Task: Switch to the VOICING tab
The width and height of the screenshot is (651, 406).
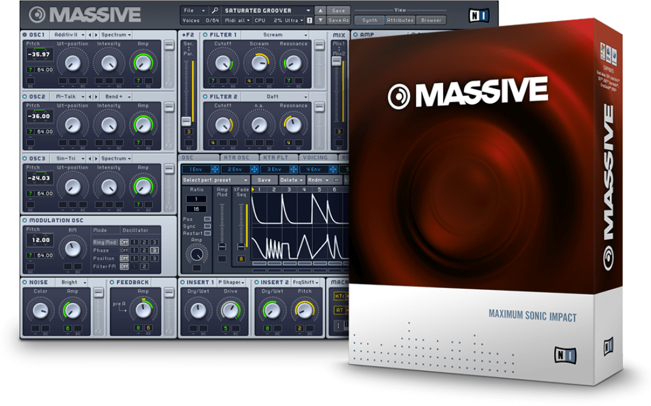Action: (x=318, y=158)
